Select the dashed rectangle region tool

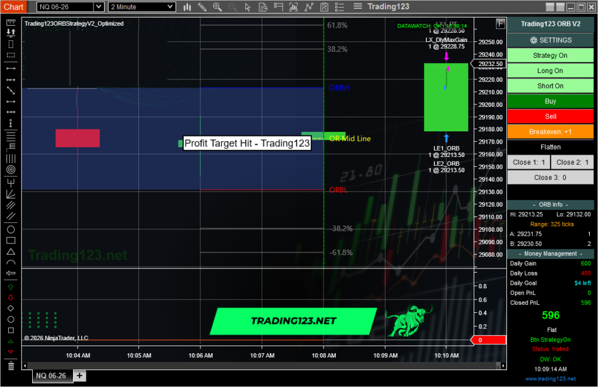click(11, 55)
